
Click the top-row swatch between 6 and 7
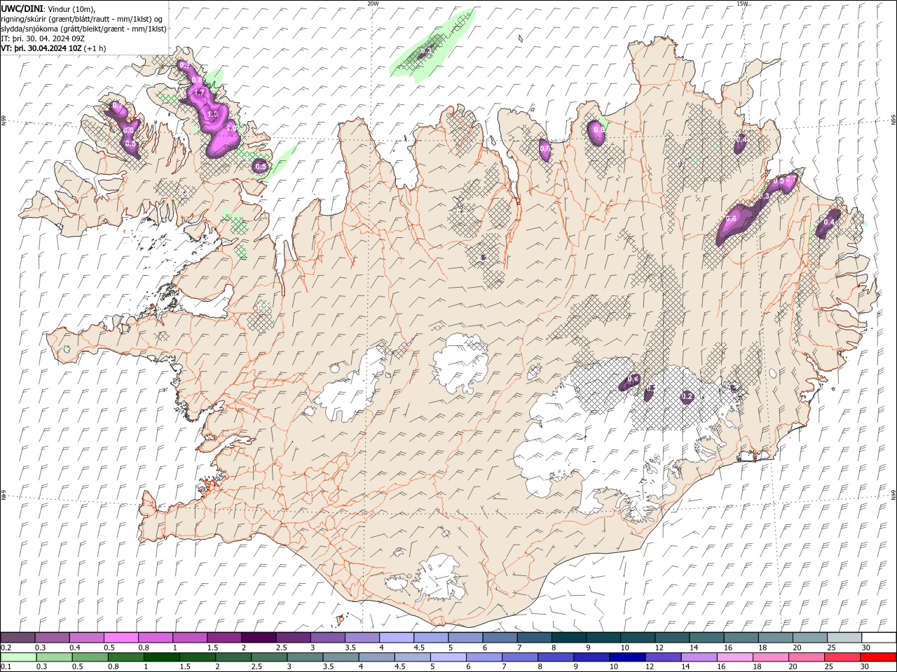pyautogui.click(x=500, y=638)
